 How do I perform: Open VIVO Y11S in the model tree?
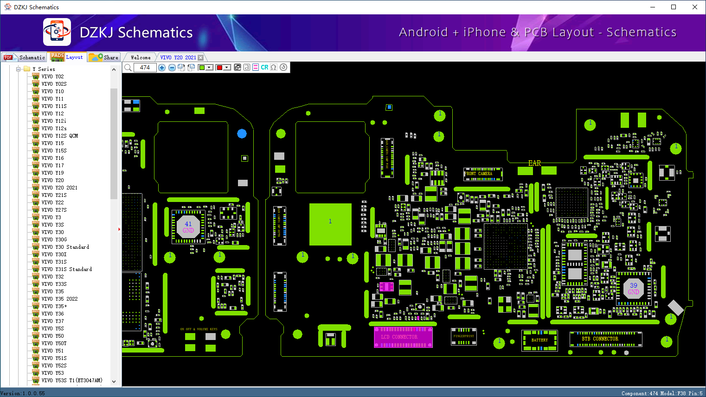point(54,106)
